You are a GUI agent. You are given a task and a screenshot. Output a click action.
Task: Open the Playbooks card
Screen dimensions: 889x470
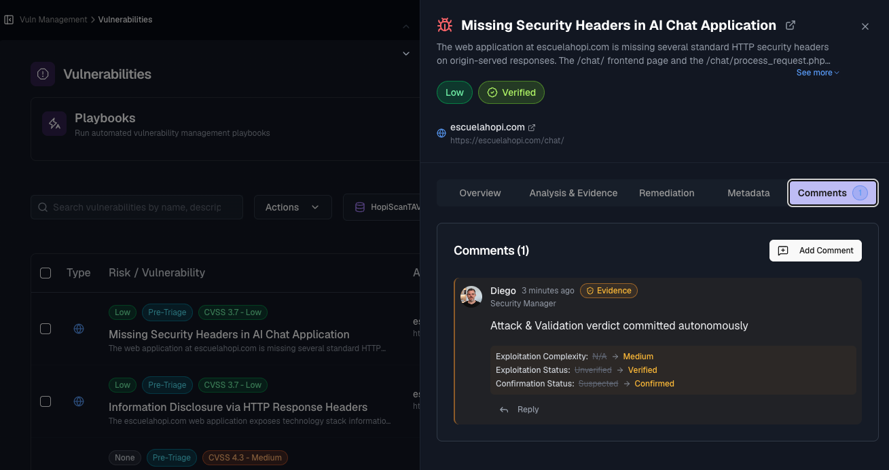[x=224, y=128]
